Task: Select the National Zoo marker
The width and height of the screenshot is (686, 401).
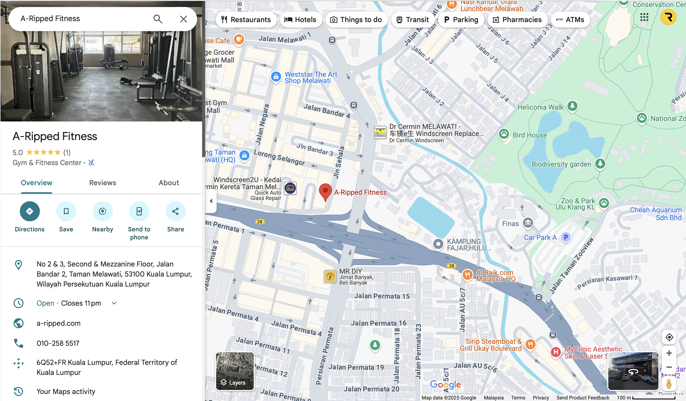Action: coord(642,118)
